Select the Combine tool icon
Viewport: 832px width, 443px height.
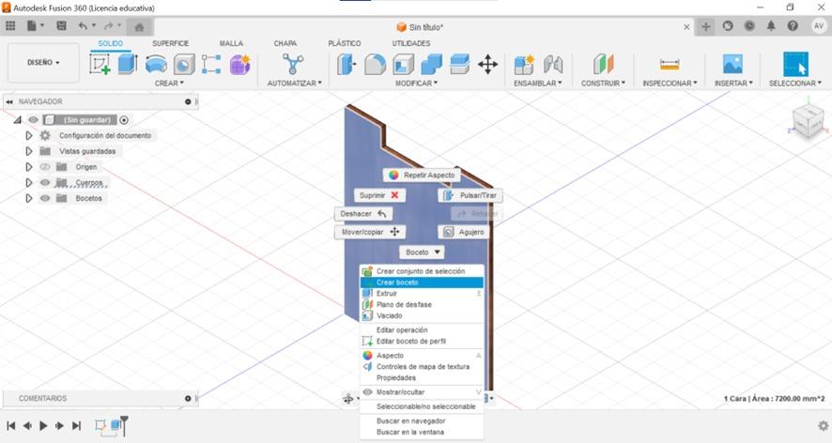point(431,64)
